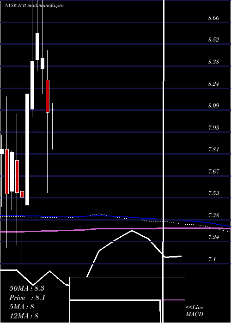
Task: Click the 7.95 price axis label
Action: pyautogui.click(x=213, y=128)
